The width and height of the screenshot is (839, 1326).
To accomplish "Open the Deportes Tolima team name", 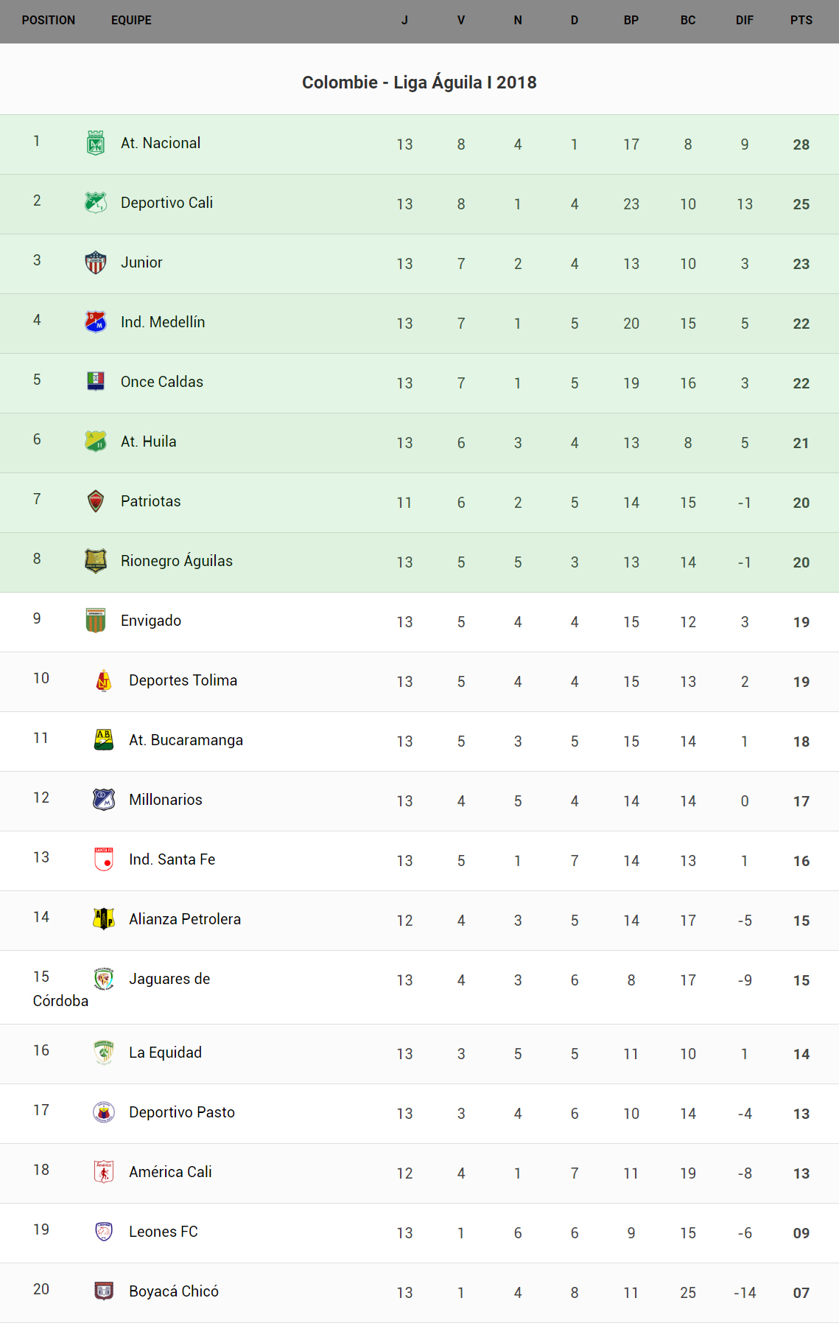I will tap(183, 680).
